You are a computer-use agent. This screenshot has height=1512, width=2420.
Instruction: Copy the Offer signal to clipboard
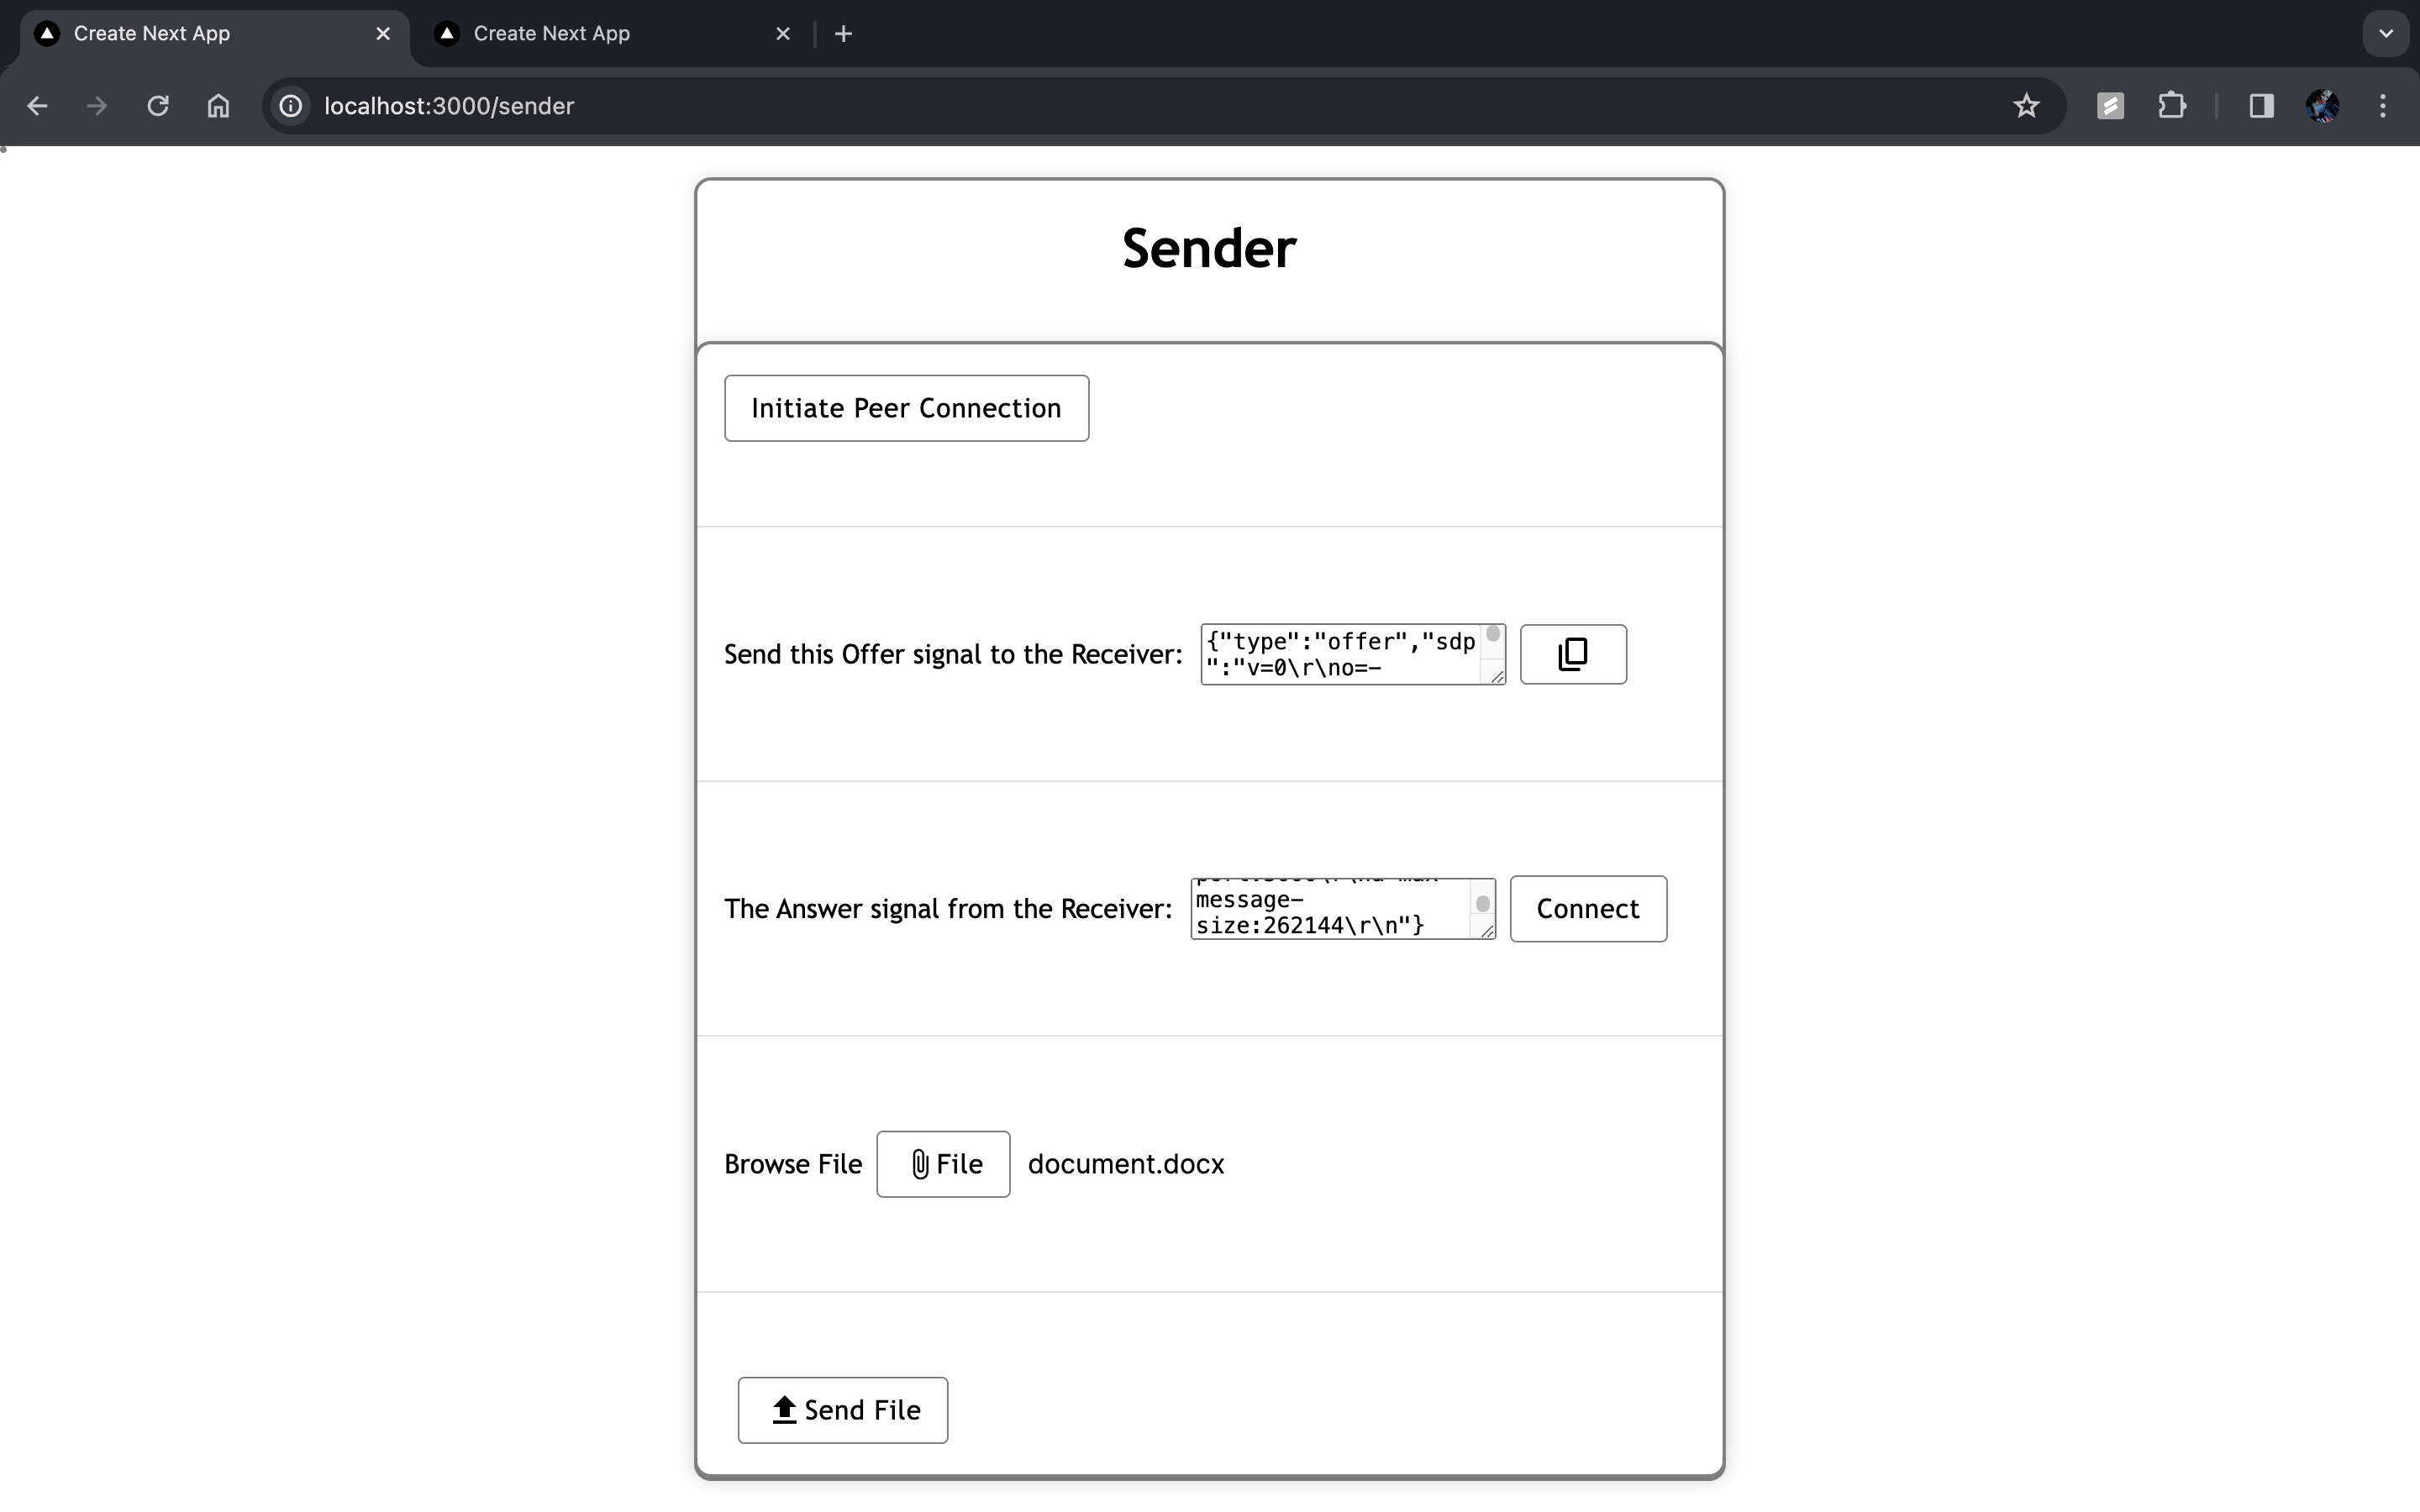1573,654
